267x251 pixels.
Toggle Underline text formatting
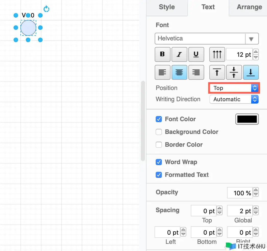(x=196, y=54)
